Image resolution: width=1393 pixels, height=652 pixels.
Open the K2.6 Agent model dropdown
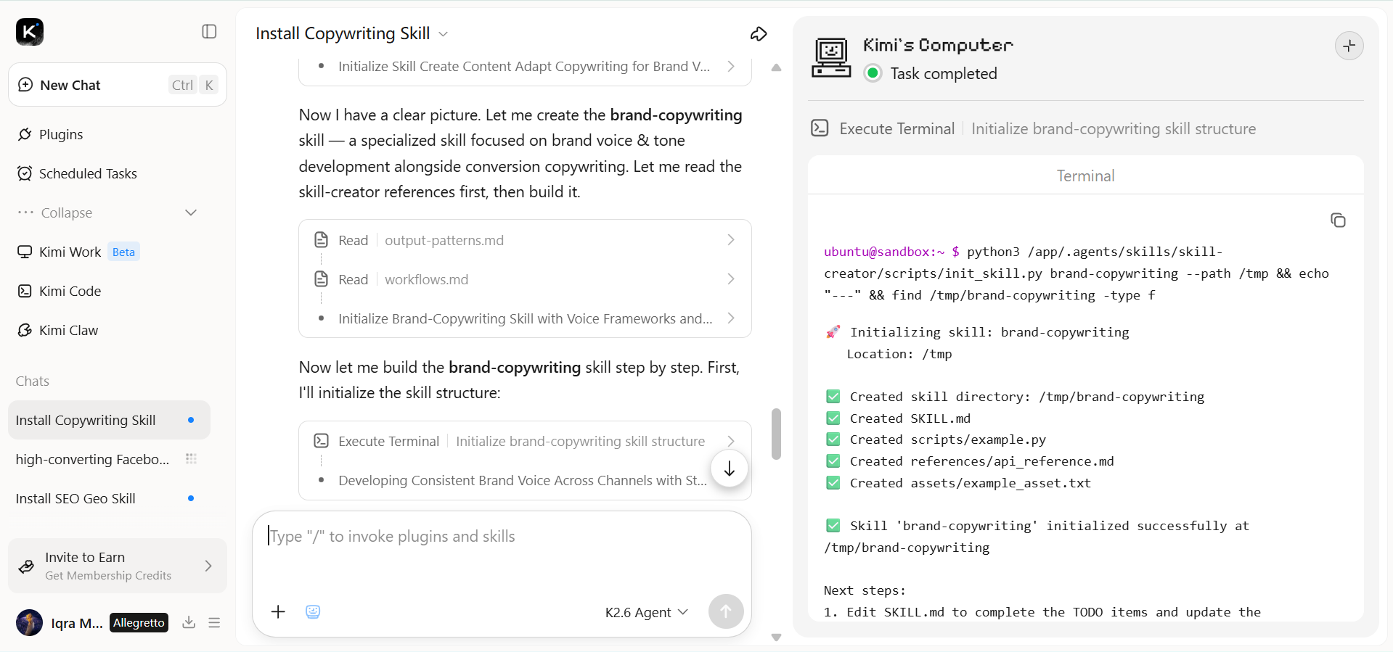(646, 612)
